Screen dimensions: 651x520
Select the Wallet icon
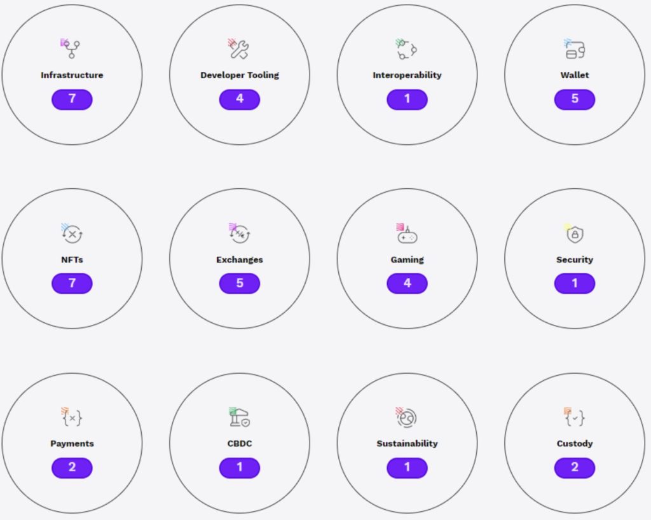575,48
